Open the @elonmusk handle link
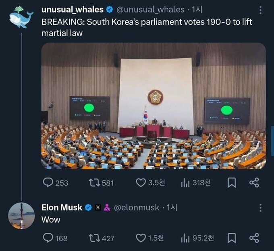This screenshot has height=251, width=274. click(x=137, y=208)
